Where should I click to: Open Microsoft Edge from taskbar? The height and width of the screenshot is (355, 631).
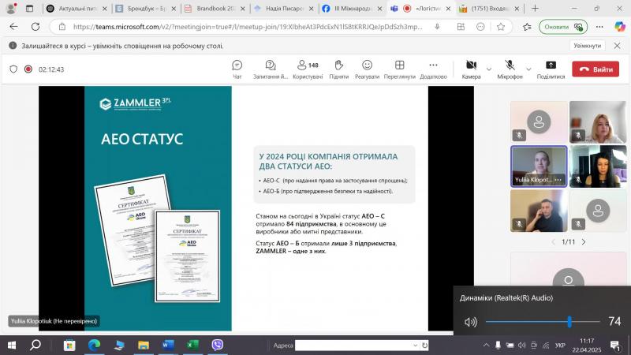click(94, 345)
